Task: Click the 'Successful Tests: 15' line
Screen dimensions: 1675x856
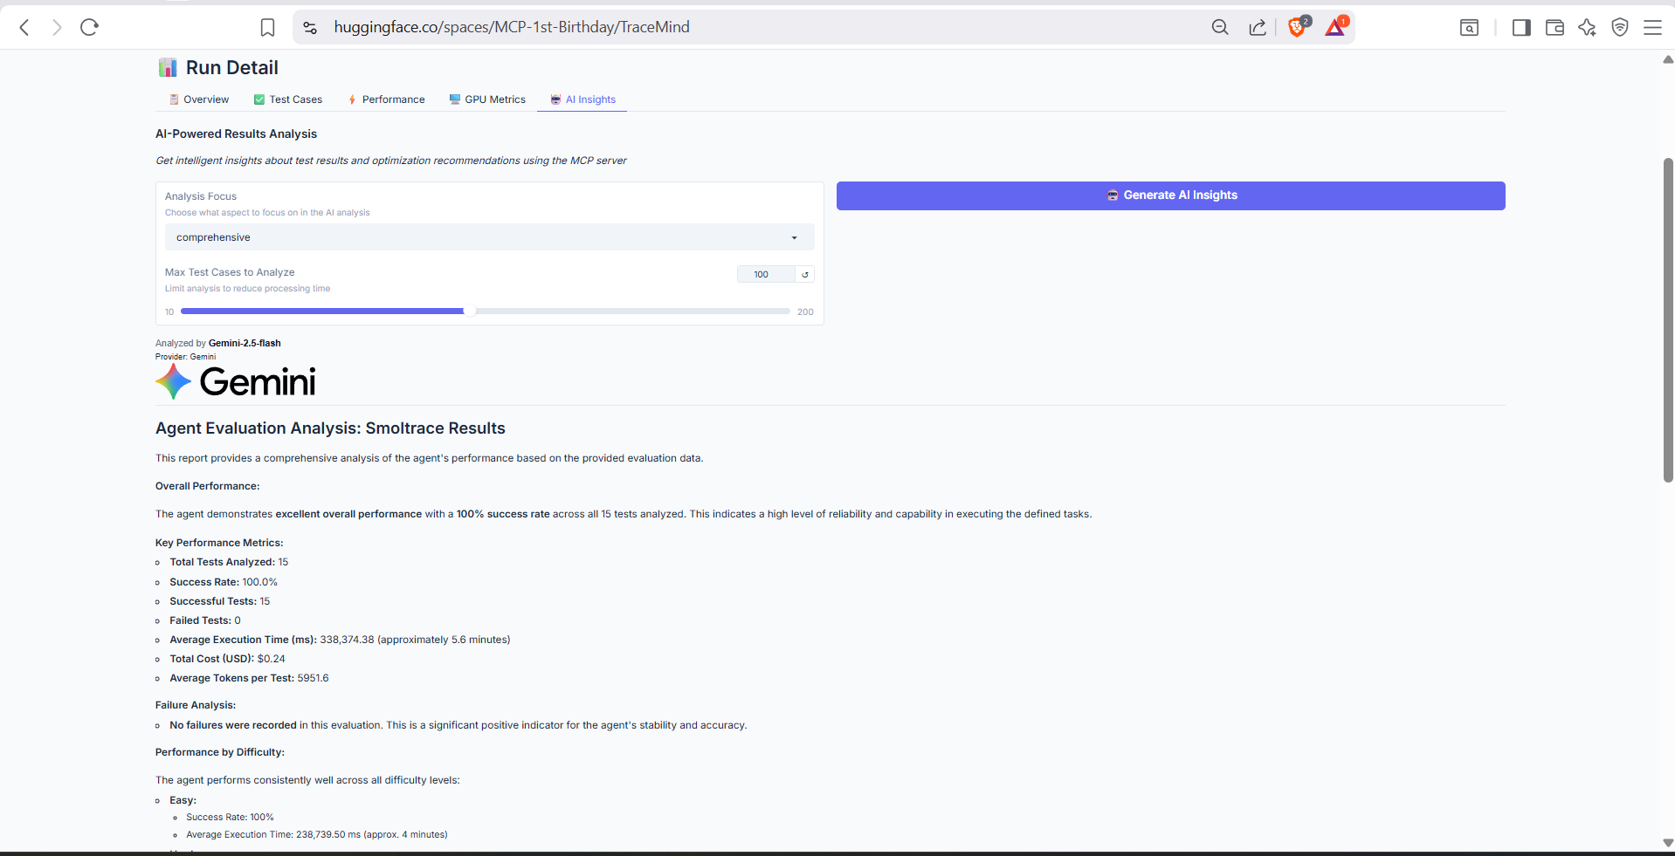Action: [x=220, y=601]
